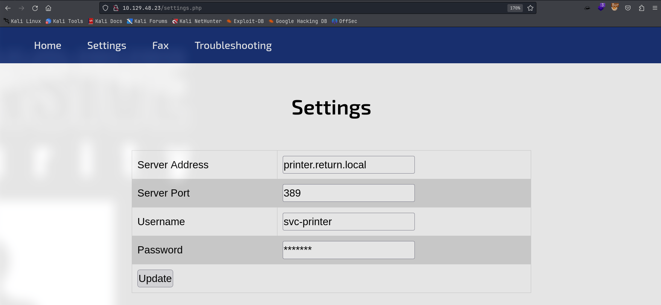Open the Burp extension icon
Viewport: 661px width, 305px height.
pyautogui.click(x=615, y=8)
